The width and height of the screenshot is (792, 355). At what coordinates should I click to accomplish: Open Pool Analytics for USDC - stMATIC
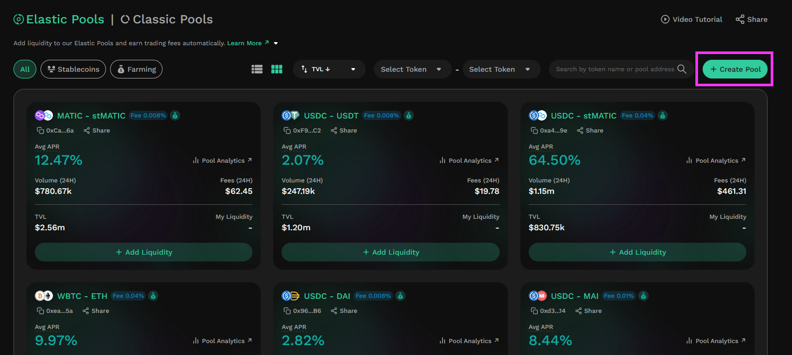tap(716, 161)
